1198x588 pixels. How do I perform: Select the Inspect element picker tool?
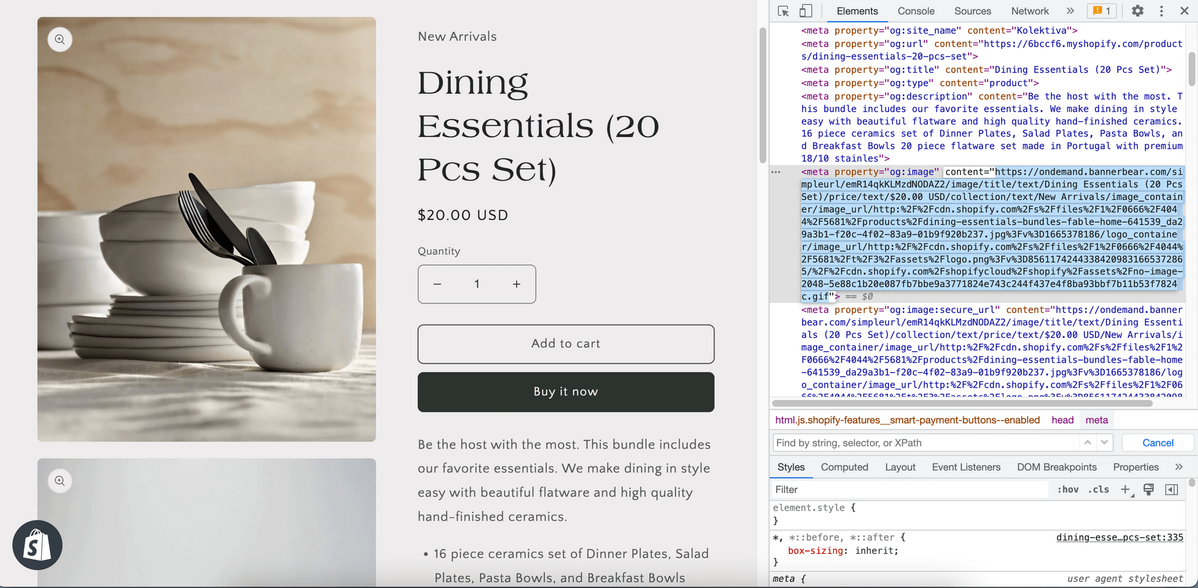click(783, 11)
